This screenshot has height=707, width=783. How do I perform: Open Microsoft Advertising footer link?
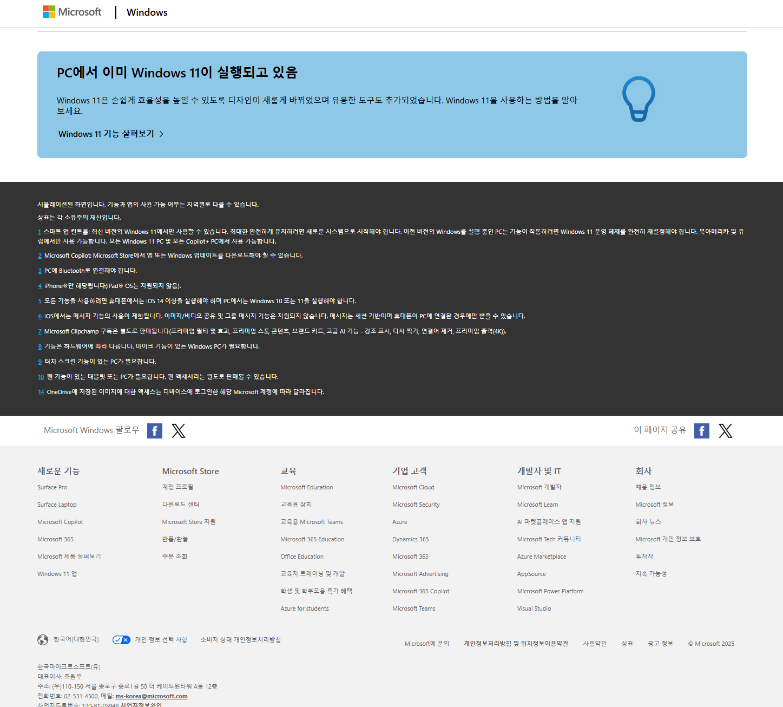coord(420,574)
